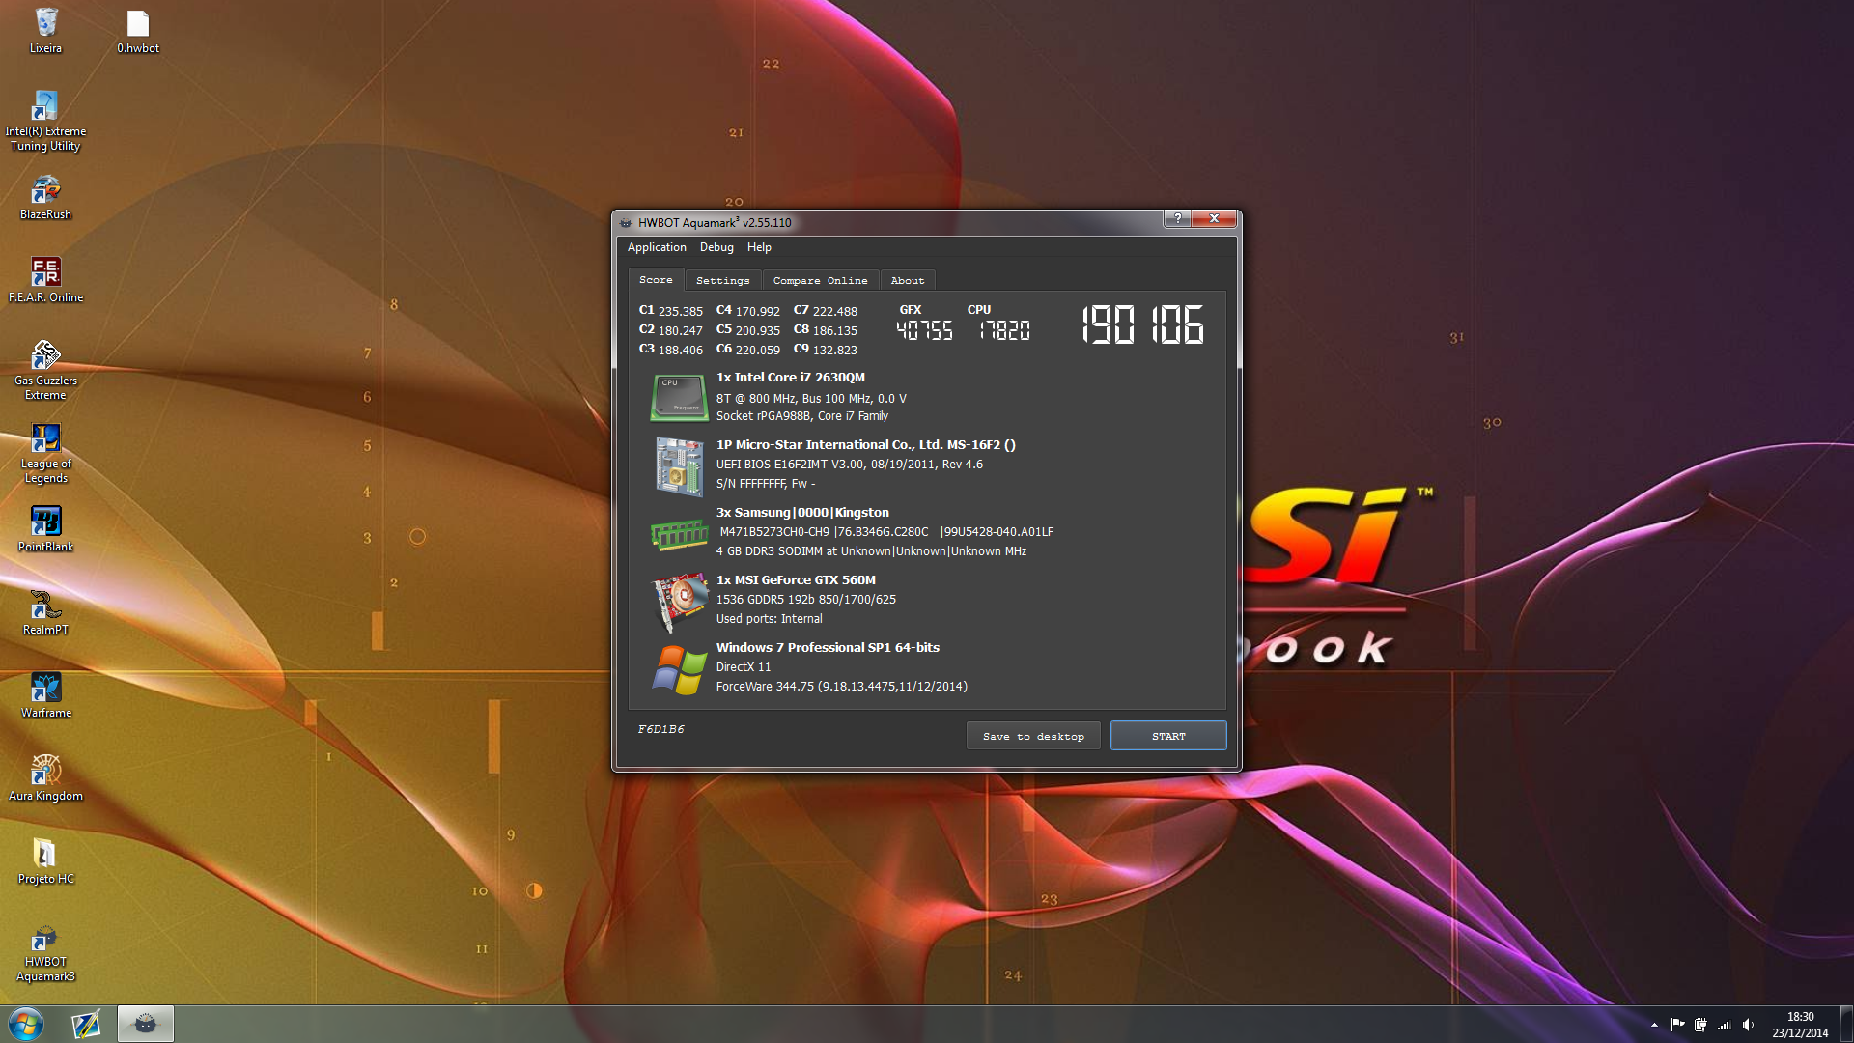Click the ForceWare 344.75 driver line
Screen dimensions: 1854x1043
coord(841,687)
